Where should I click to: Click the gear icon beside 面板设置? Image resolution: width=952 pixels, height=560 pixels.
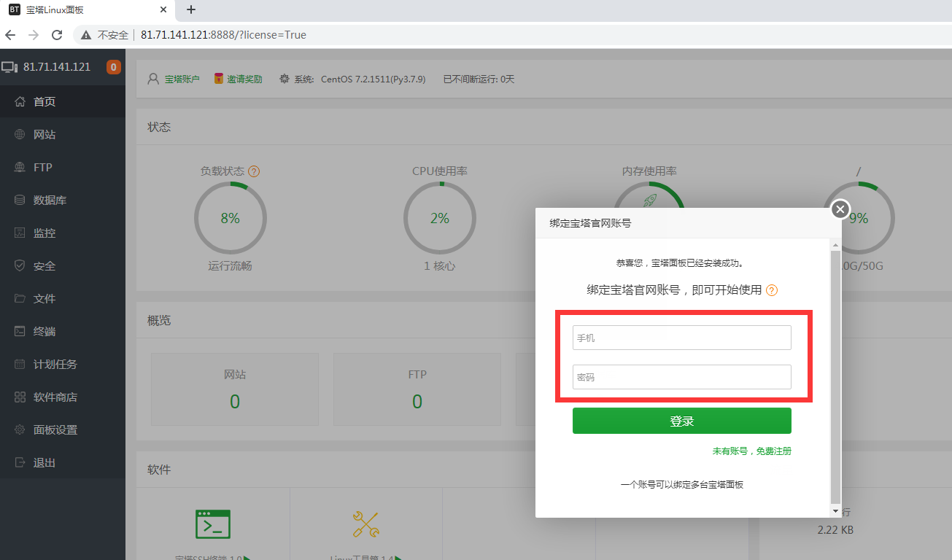pos(20,429)
